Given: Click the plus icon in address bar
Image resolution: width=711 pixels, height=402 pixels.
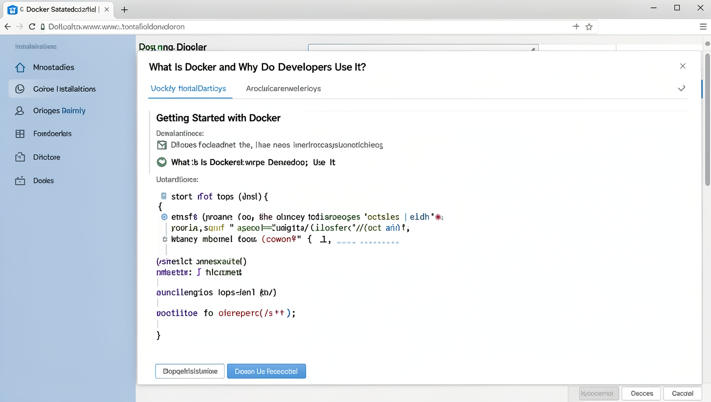Looking at the screenshot, I should pos(576,26).
